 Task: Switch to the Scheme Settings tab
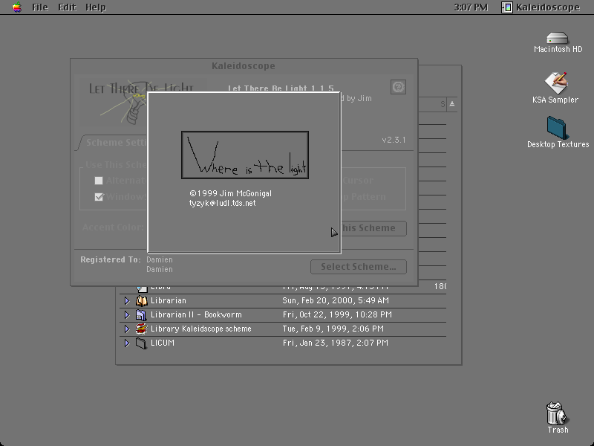click(114, 143)
